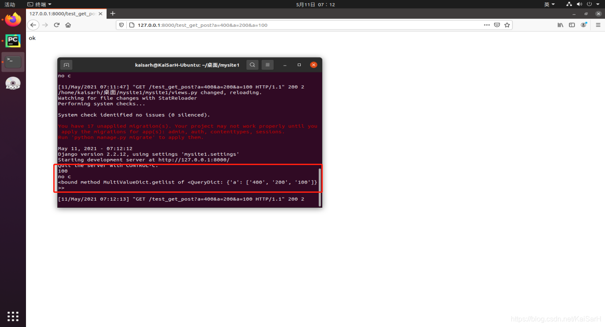Image resolution: width=605 pixels, height=327 pixels.
Task: Open power icon system menu
Action: (589, 4)
